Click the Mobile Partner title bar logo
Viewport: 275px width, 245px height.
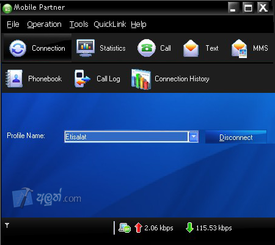pyautogui.click(x=7, y=8)
